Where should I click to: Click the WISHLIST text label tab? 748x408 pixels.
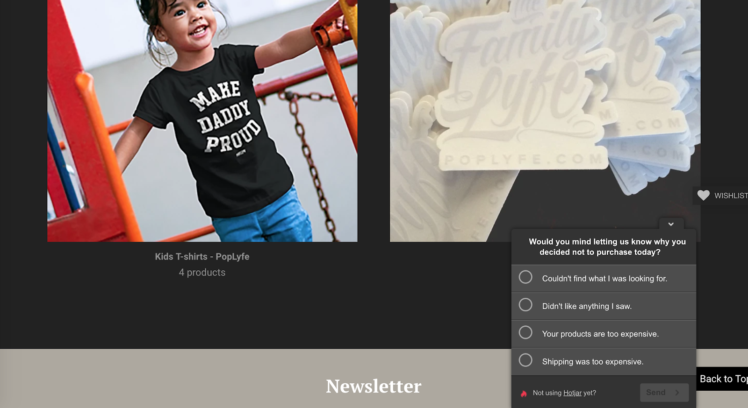click(731, 196)
